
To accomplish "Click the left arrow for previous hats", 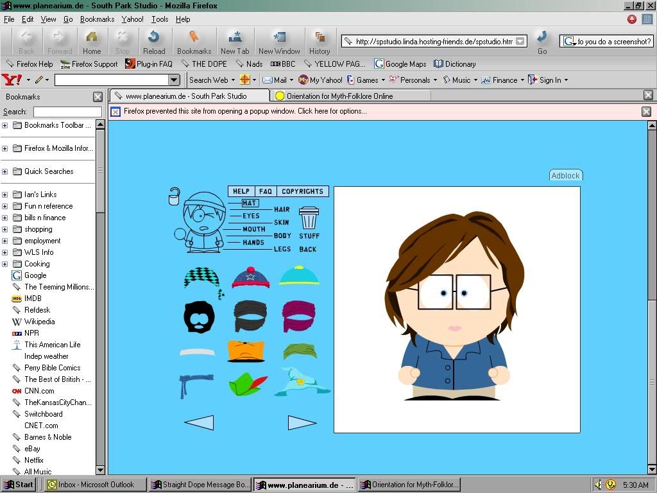I will pos(199,422).
